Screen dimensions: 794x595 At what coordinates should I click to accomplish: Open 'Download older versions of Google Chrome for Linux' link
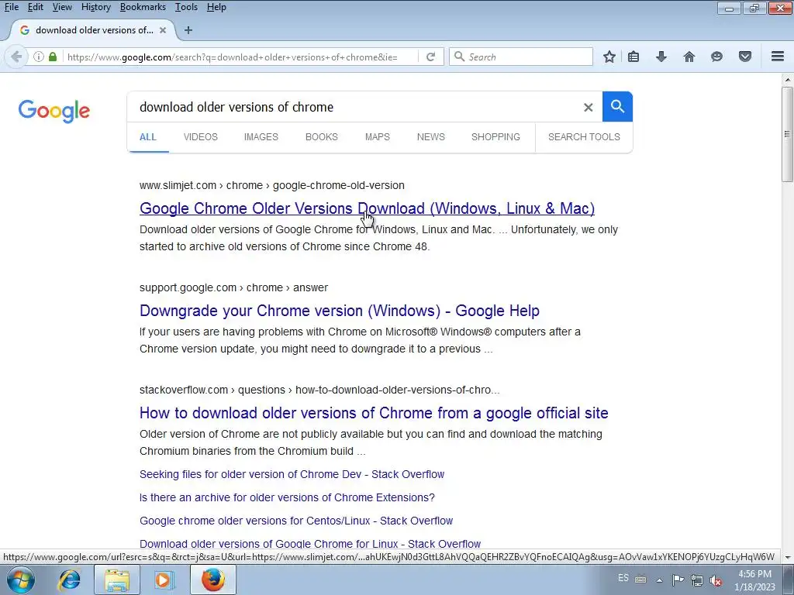click(310, 545)
